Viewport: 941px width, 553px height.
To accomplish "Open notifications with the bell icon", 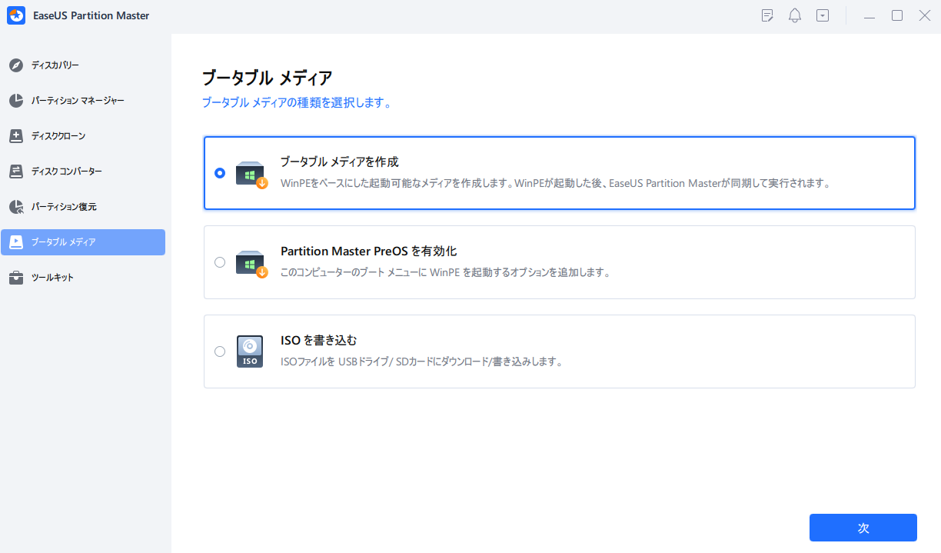I will point(795,16).
